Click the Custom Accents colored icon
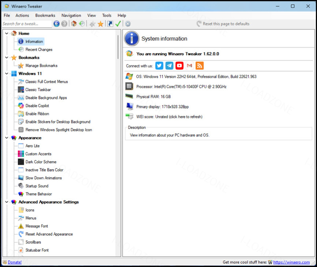The height and width of the screenshot is (267, 317). point(21,154)
